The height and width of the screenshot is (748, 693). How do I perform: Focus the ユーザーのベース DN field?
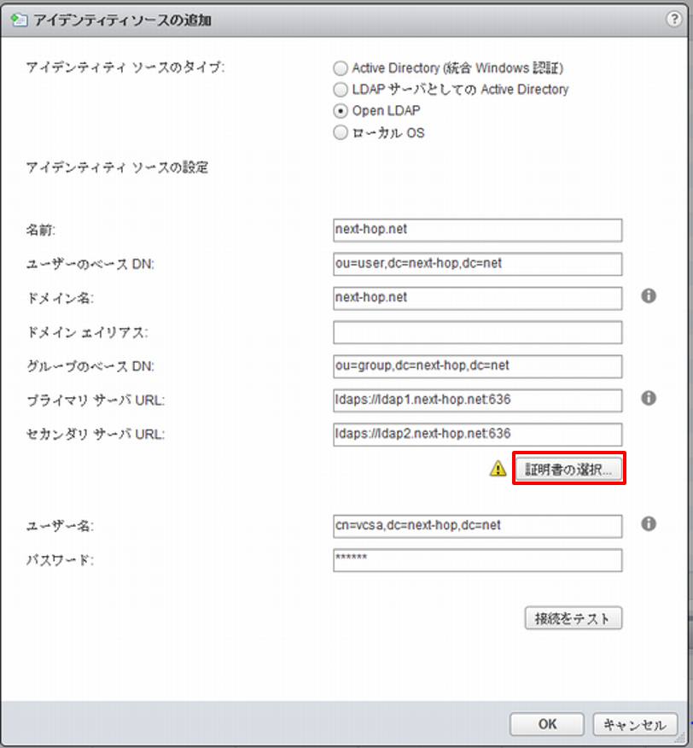(477, 264)
